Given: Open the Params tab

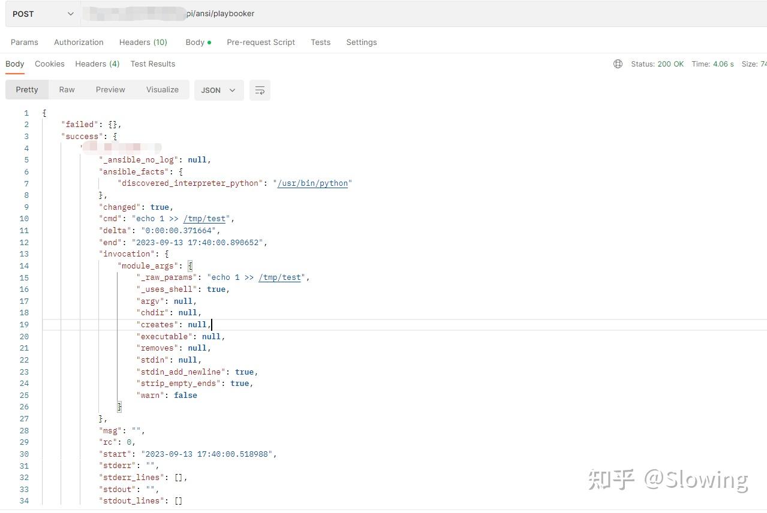Looking at the screenshot, I should pyautogui.click(x=24, y=42).
